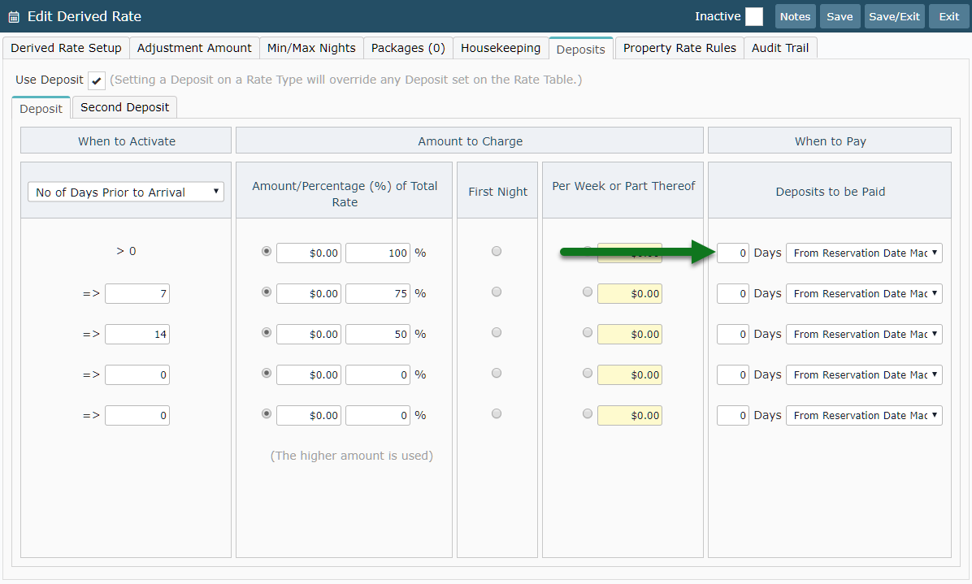
Task: Select First Night radio in the 14 days row
Action: click(x=497, y=332)
